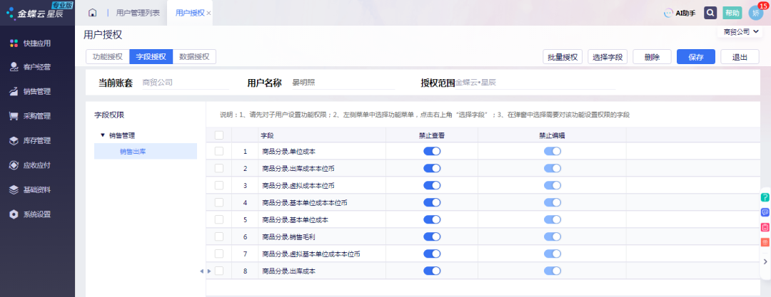Click the 退出 button
This screenshot has width=771, height=297.
point(740,57)
